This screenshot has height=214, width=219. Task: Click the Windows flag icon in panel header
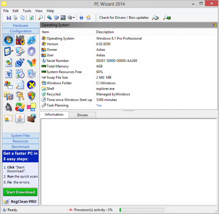coord(214,25)
